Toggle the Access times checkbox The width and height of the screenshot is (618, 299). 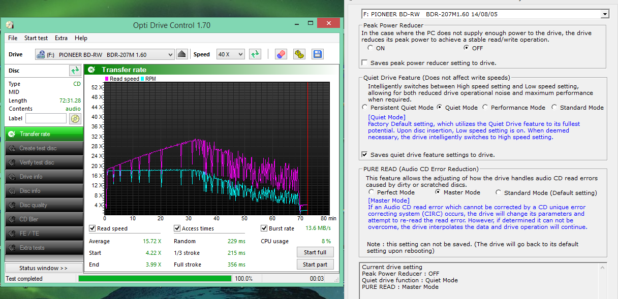tap(177, 228)
